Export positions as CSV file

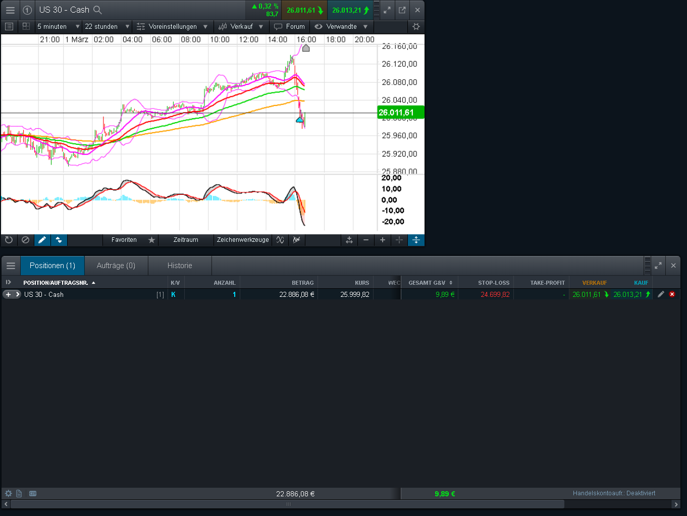tap(32, 493)
